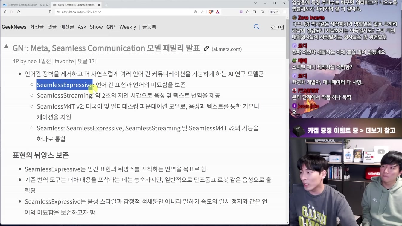Viewport: 402px width, 226px height.
Task: Click the 로그인 login link
Action: coord(277,27)
